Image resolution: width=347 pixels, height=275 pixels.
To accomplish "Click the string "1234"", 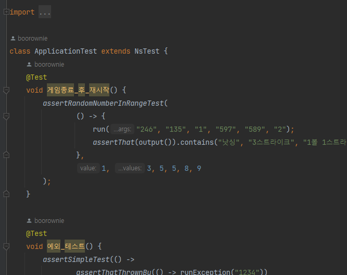I will pyautogui.click(x=247, y=272).
